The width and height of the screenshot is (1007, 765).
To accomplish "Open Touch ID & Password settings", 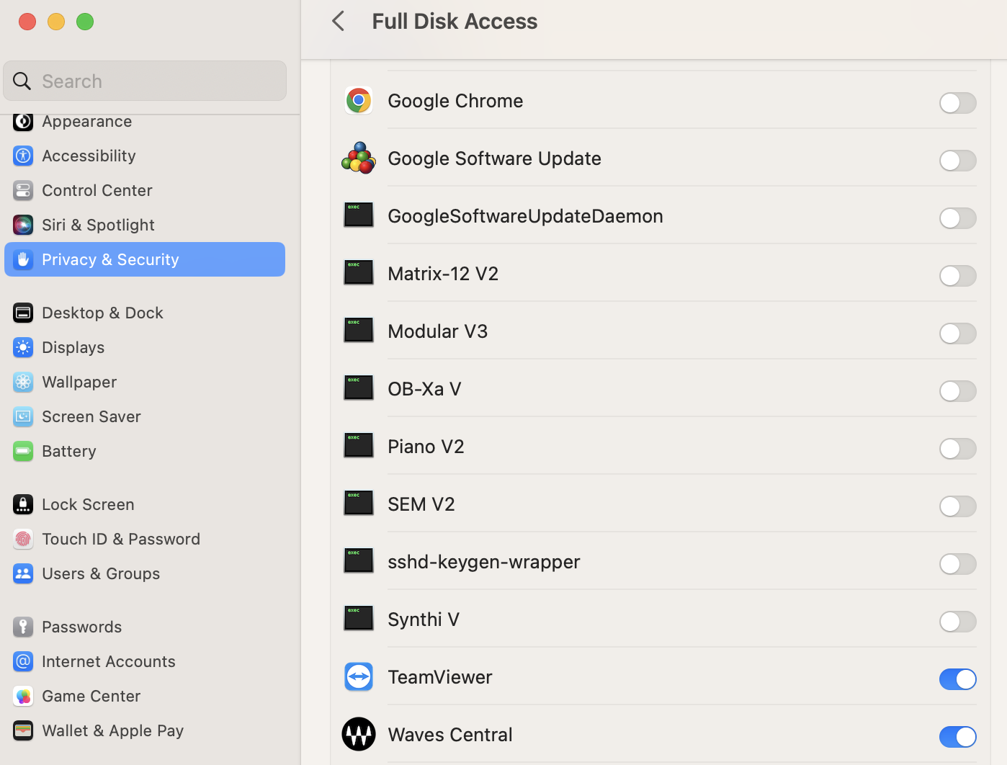I will 145,539.
